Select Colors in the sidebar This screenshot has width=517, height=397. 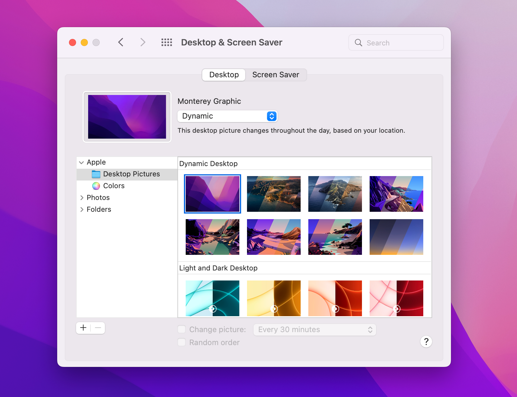[x=127, y=186]
